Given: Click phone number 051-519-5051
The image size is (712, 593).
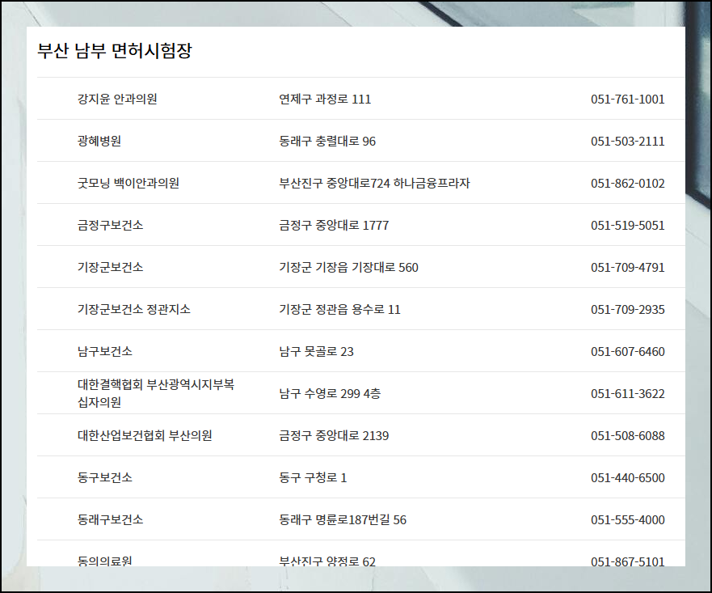Looking at the screenshot, I should pos(627,226).
